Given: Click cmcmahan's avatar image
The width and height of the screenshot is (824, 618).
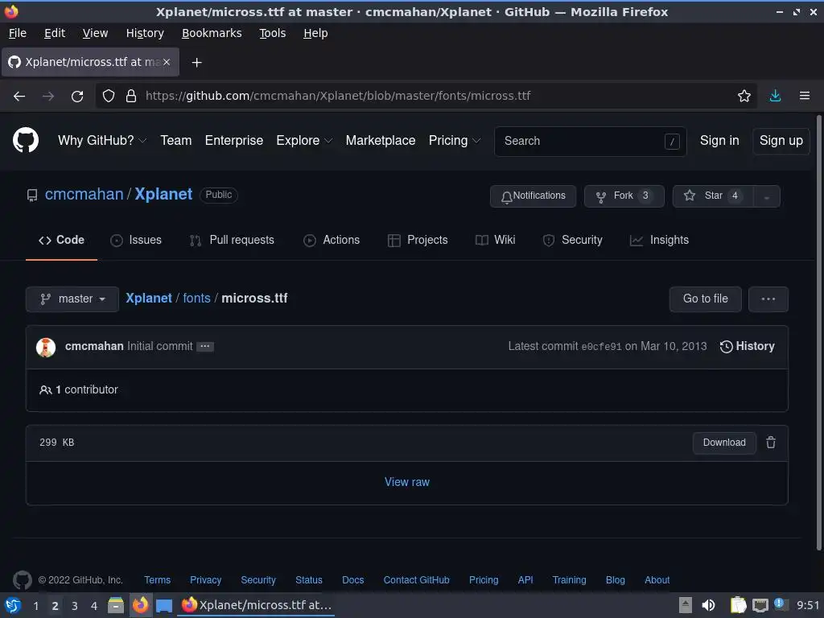Looking at the screenshot, I should pyautogui.click(x=46, y=347).
